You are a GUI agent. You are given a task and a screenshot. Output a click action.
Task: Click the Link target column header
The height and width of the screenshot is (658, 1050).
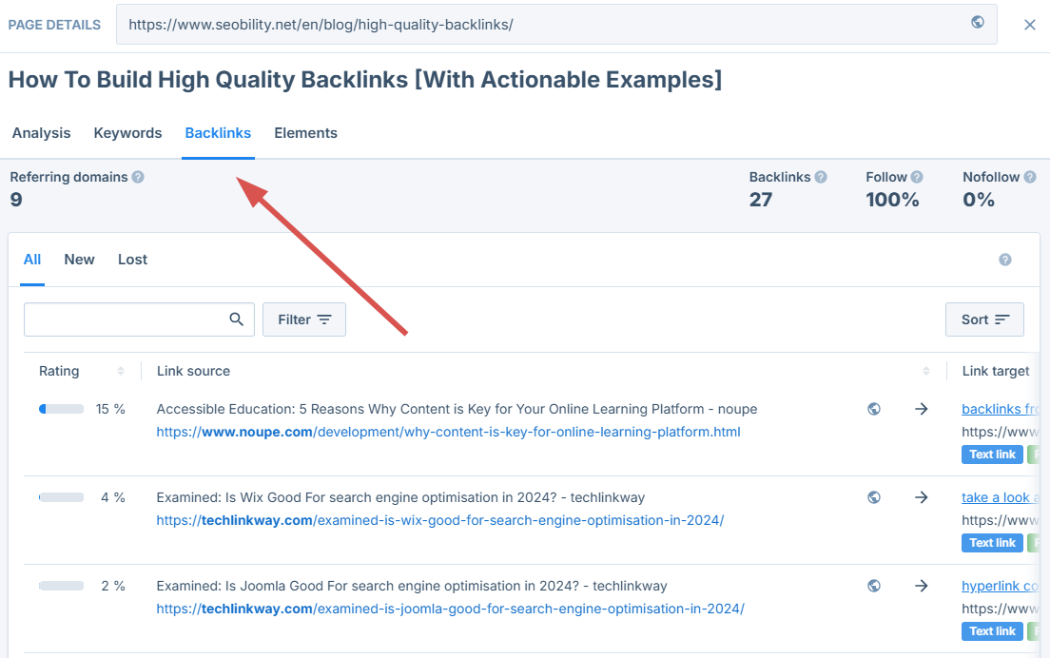[996, 371]
